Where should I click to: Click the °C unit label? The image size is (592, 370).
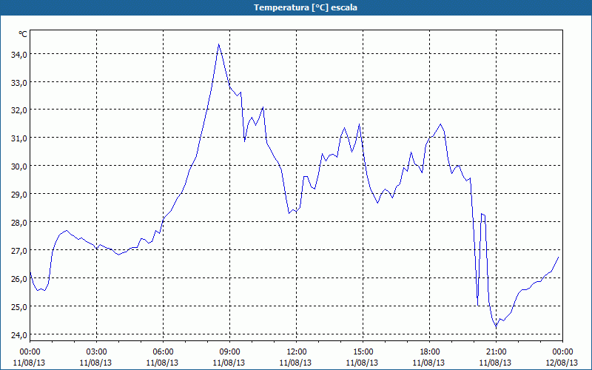[x=23, y=34]
